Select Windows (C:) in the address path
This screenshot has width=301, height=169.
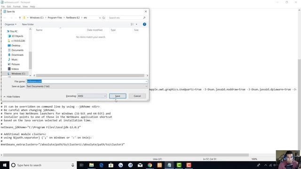pyautogui.click(x=37, y=18)
